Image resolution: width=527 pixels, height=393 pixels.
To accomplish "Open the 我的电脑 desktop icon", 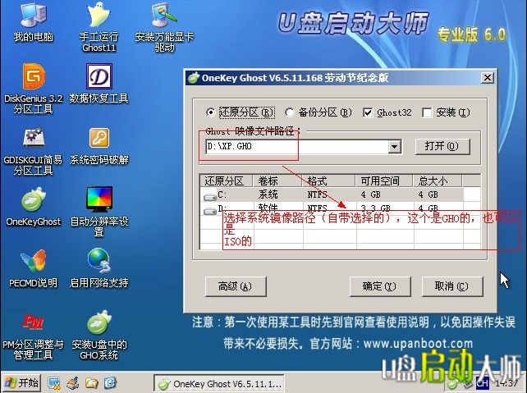I will 33,17.
